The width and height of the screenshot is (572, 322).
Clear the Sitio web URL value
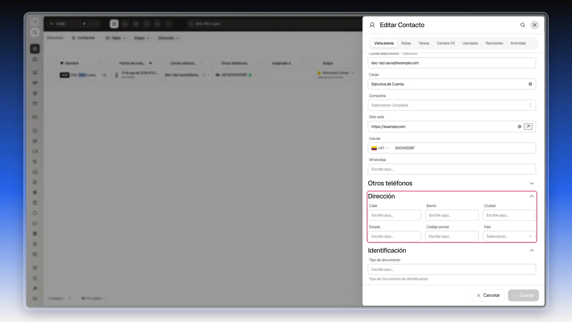point(519,127)
